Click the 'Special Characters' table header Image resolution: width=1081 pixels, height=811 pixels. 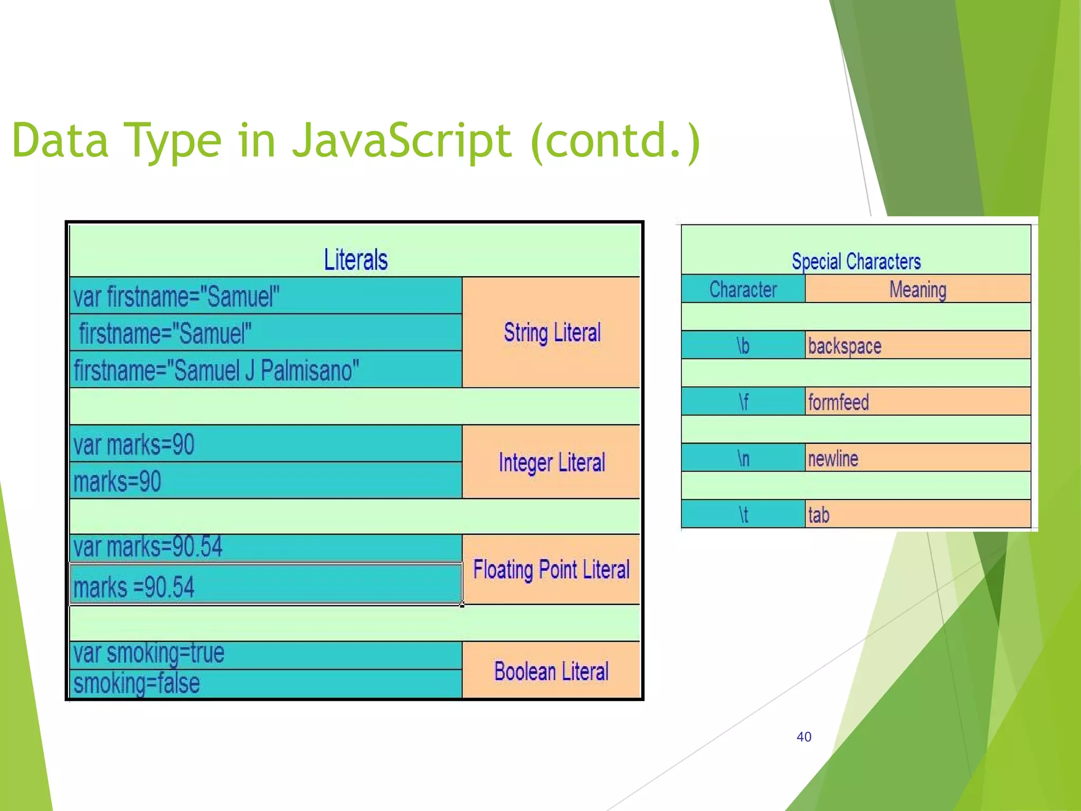point(856,250)
